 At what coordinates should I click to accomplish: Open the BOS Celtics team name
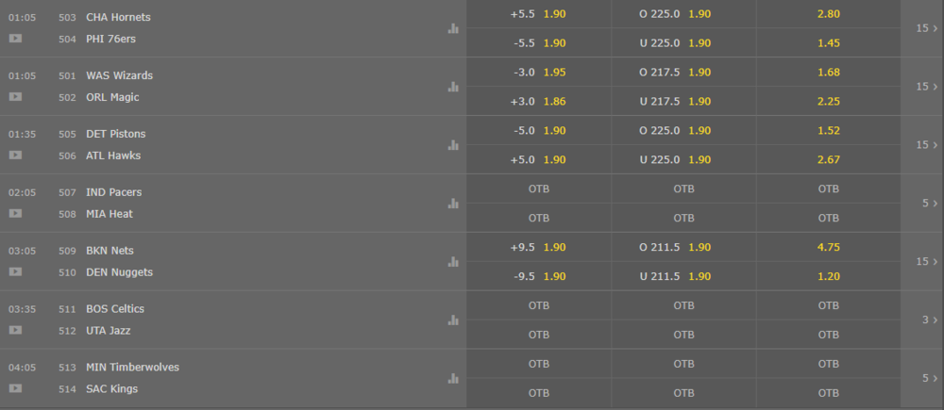(115, 309)
